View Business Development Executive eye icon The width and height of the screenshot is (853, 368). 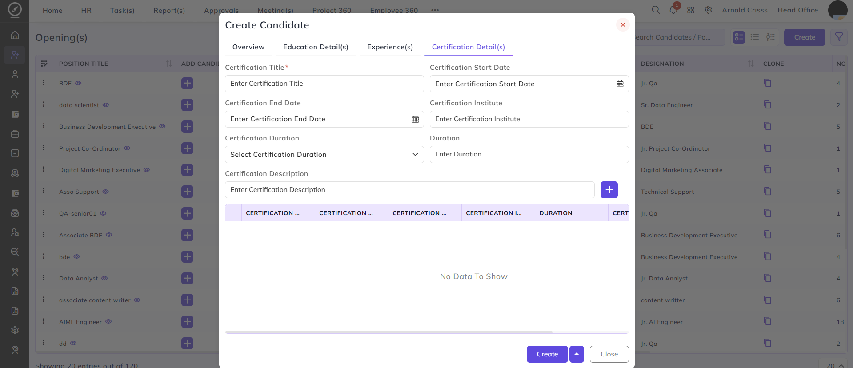coord(162,127)
